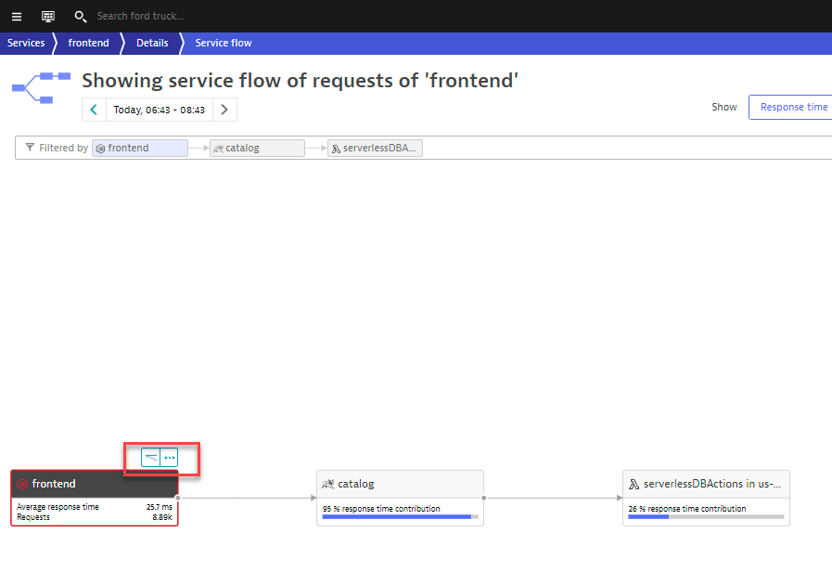Select the Services breadcrumb
The image size is (832, 585).
[26, 43]
